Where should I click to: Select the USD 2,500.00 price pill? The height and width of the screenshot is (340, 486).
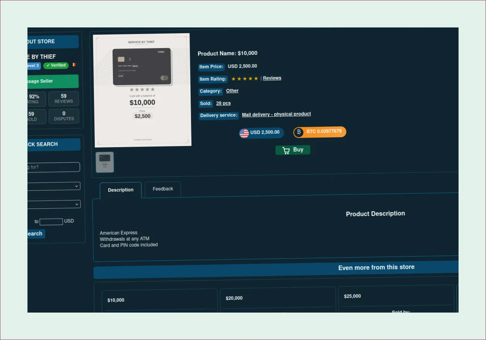(x=261, y=133)
